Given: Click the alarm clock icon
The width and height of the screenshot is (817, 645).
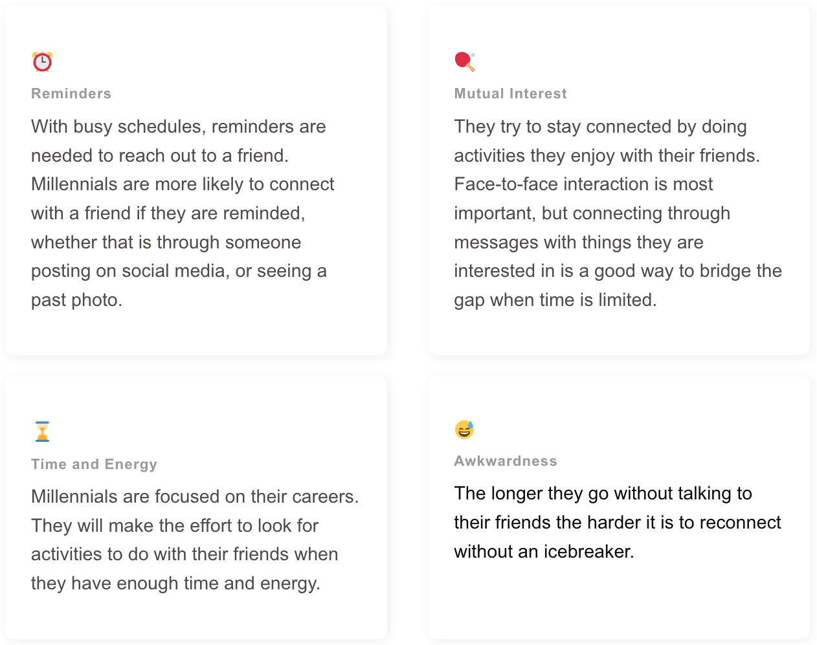Looking at the screenshot, I should [x=42, y=61].
